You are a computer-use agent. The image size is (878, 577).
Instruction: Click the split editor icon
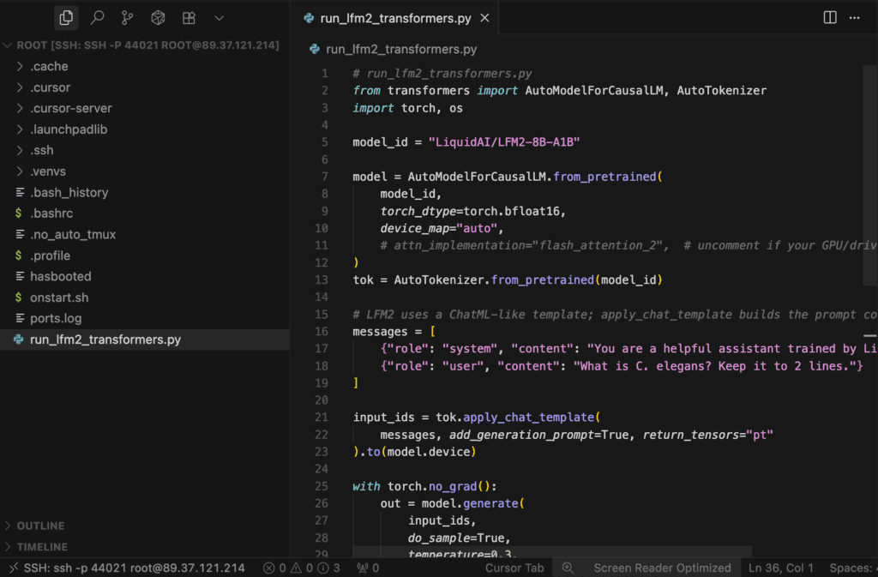point(829,17)
